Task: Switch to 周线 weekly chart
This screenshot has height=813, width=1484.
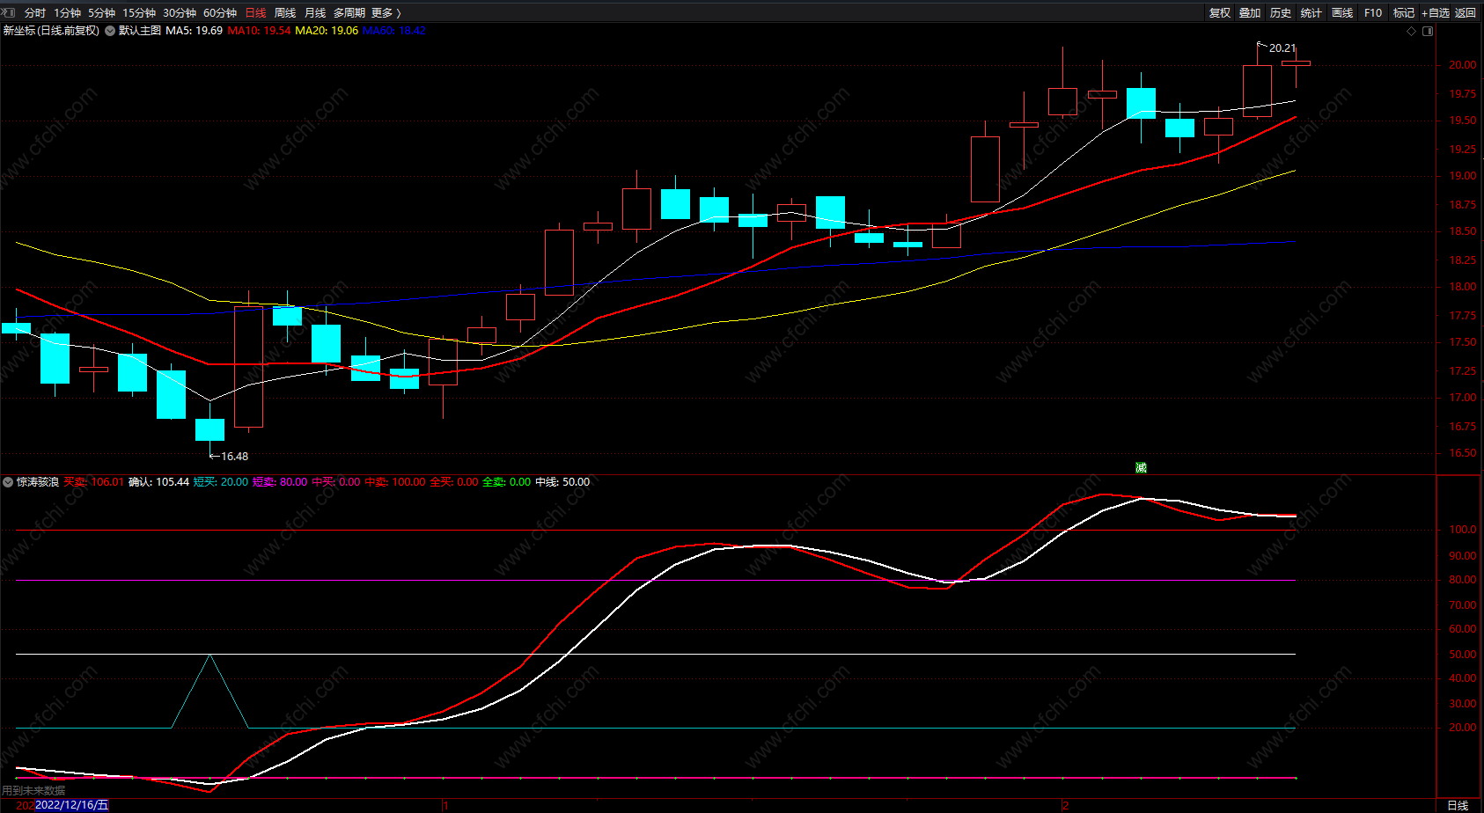Action: pyautogui.click(x=285, y=13)
